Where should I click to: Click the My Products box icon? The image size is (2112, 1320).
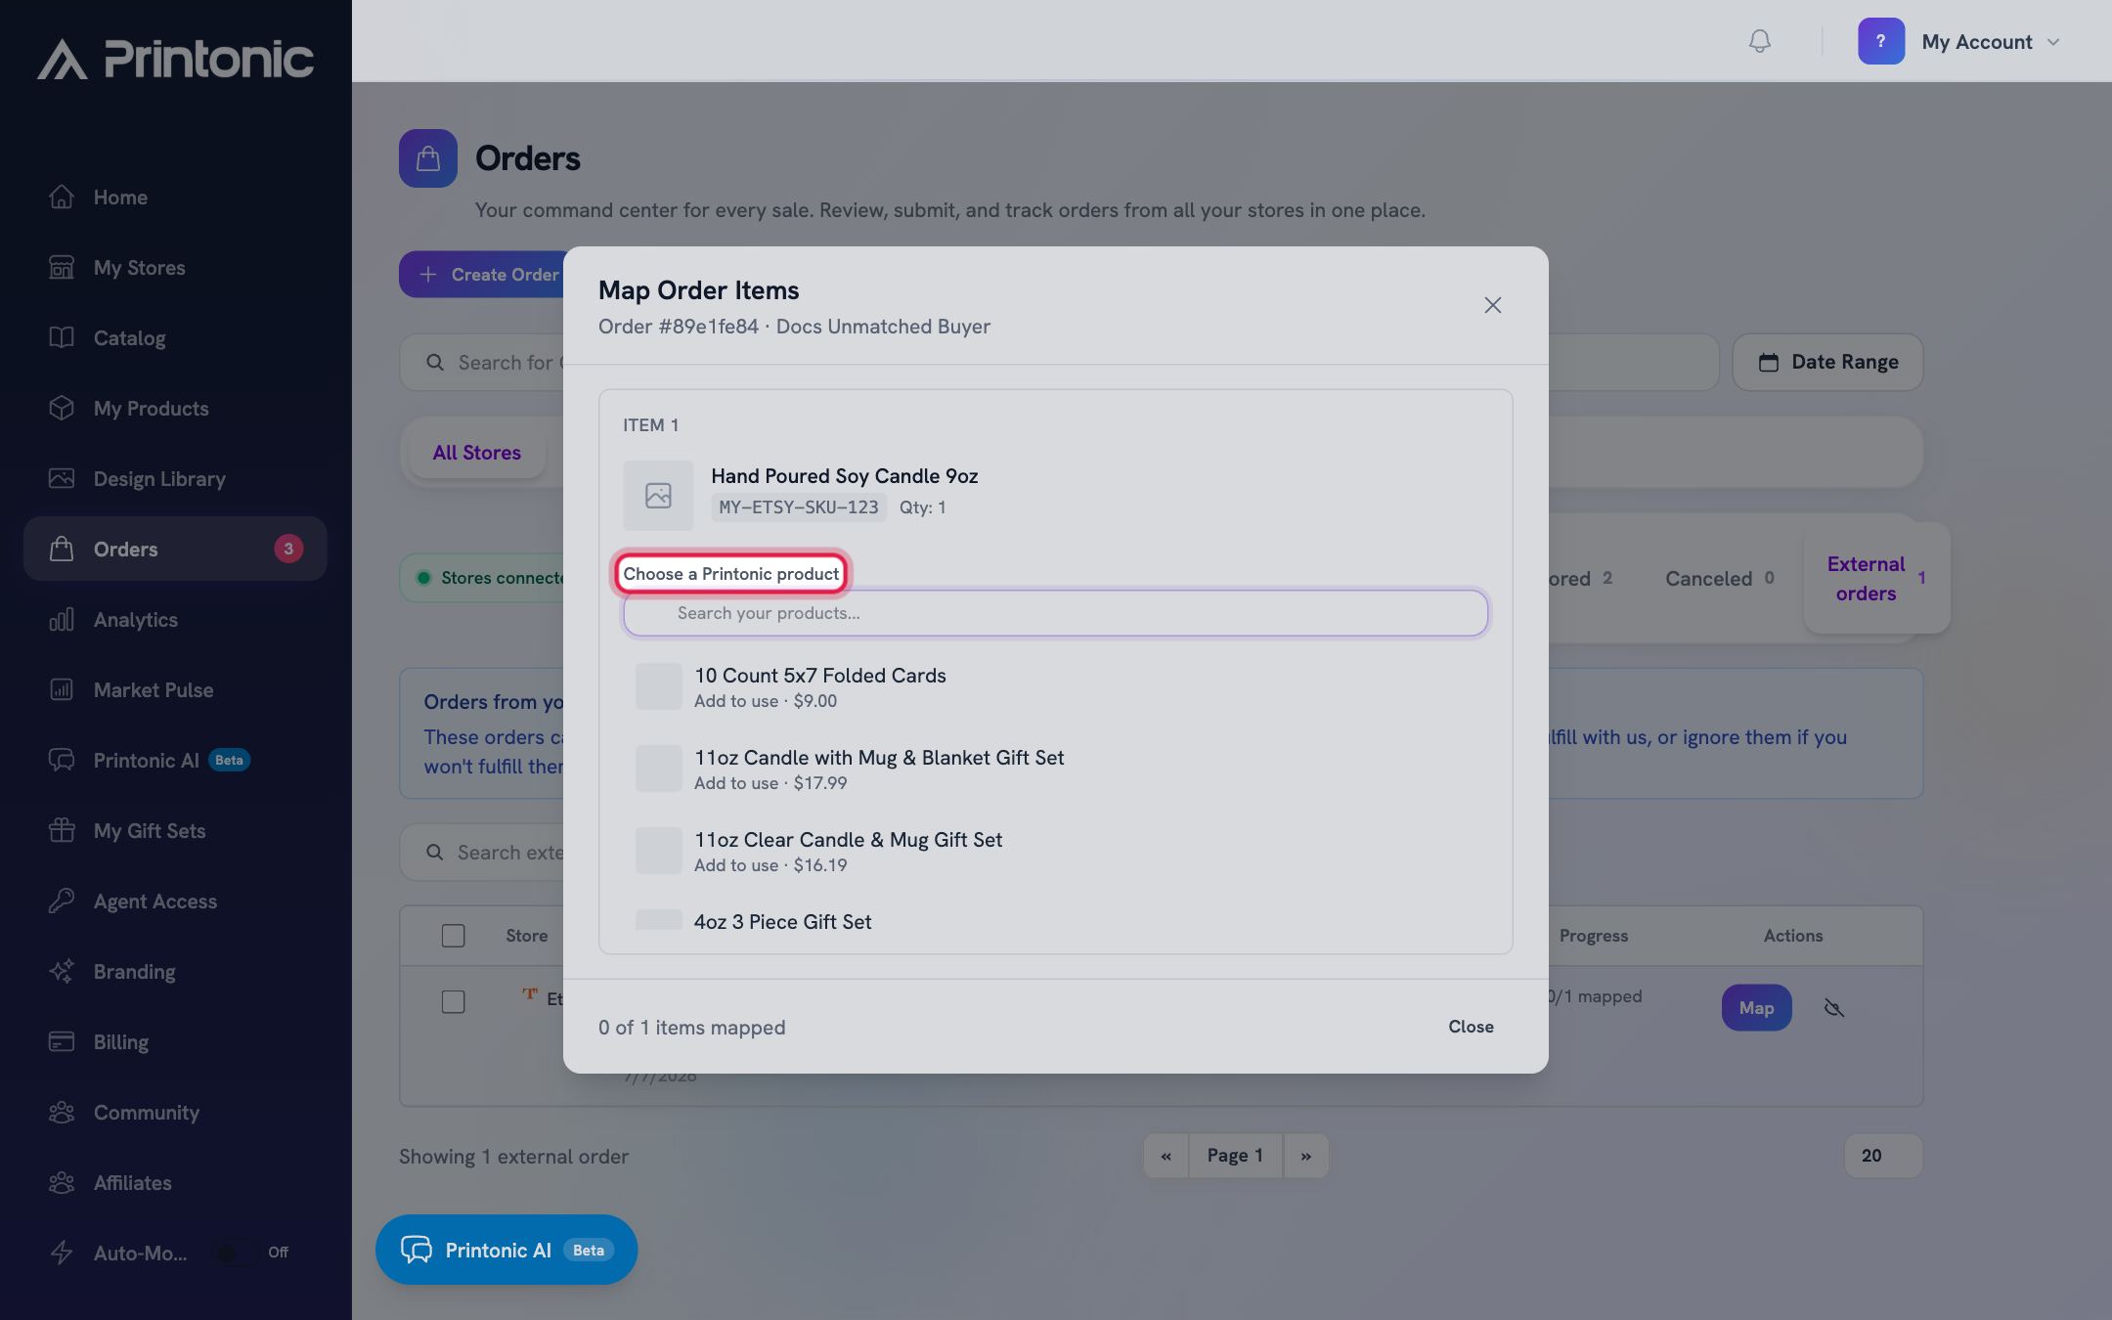coord(62,408)
